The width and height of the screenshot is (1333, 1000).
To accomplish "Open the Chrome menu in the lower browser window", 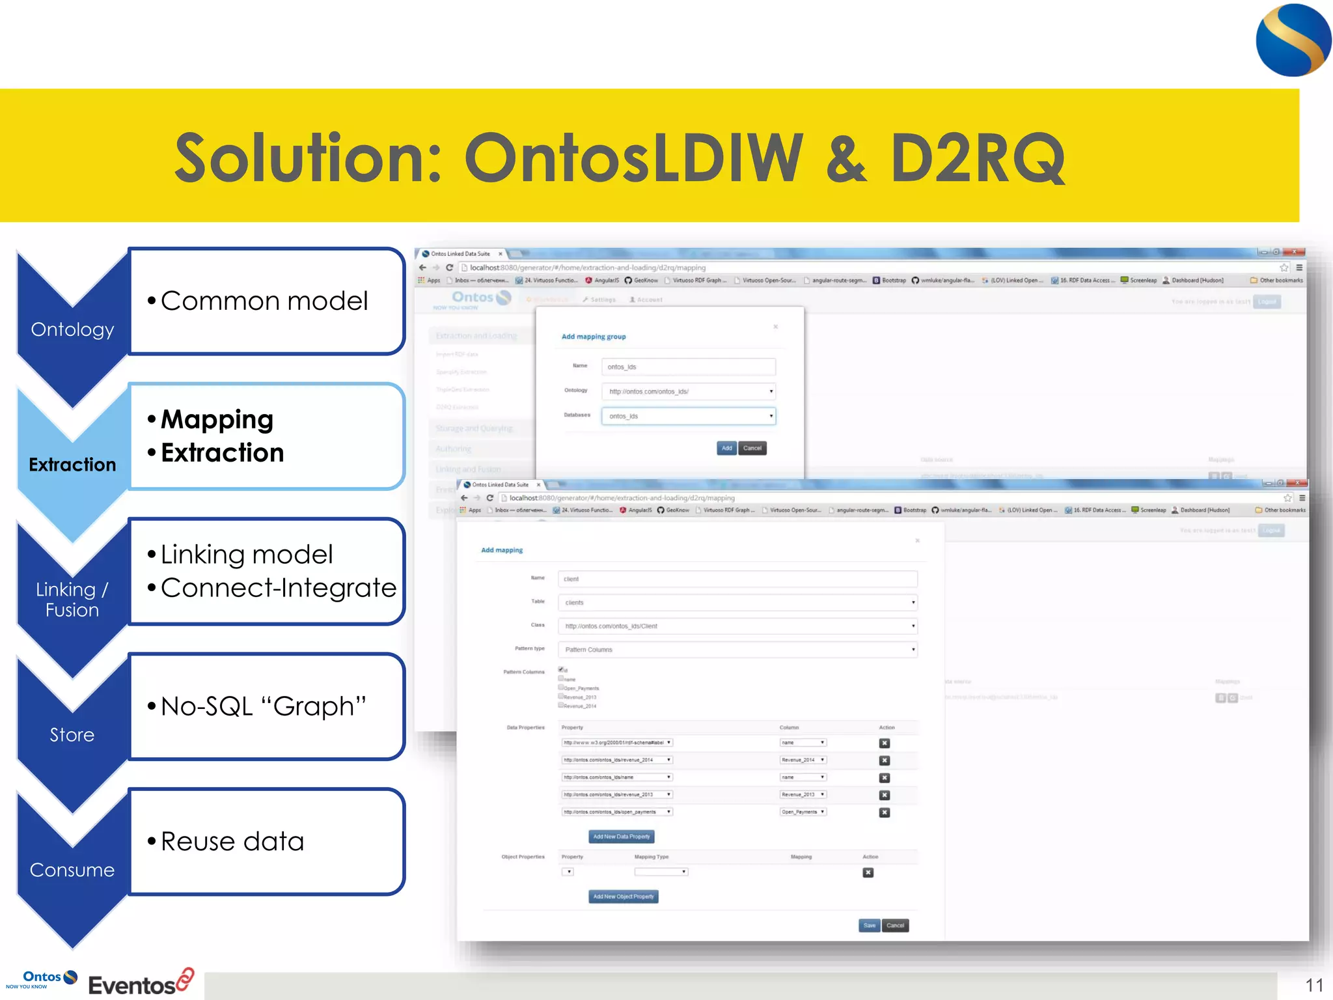I will pyautogui.click(x=1302, y=498).
